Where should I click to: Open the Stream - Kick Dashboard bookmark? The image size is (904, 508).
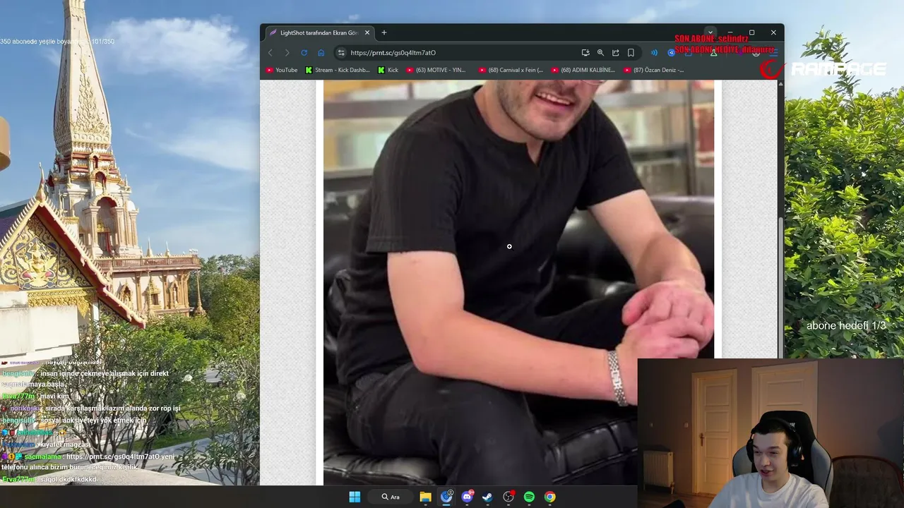(x=338, y=70)
